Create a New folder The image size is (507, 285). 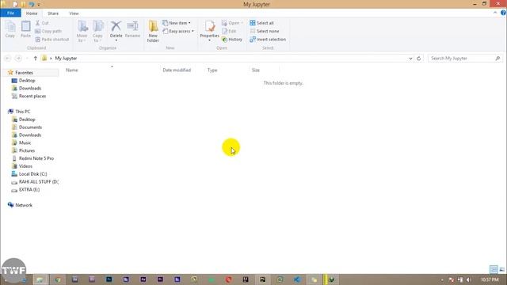(153, 32)
